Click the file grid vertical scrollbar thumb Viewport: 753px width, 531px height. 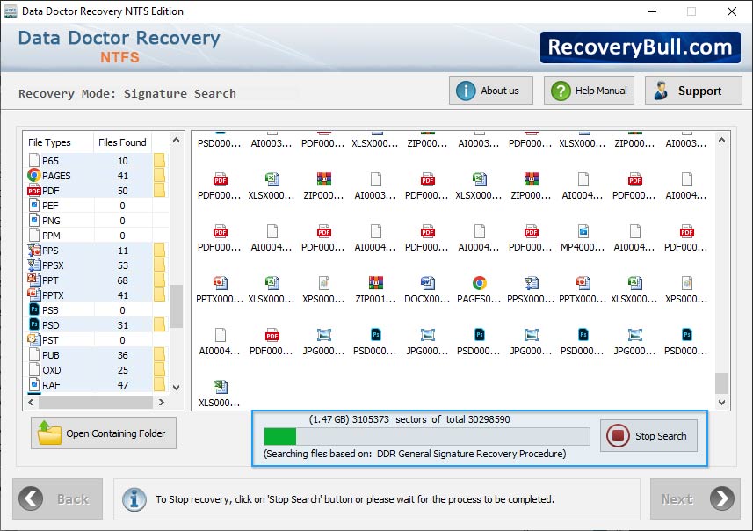[x=721, y=383]
